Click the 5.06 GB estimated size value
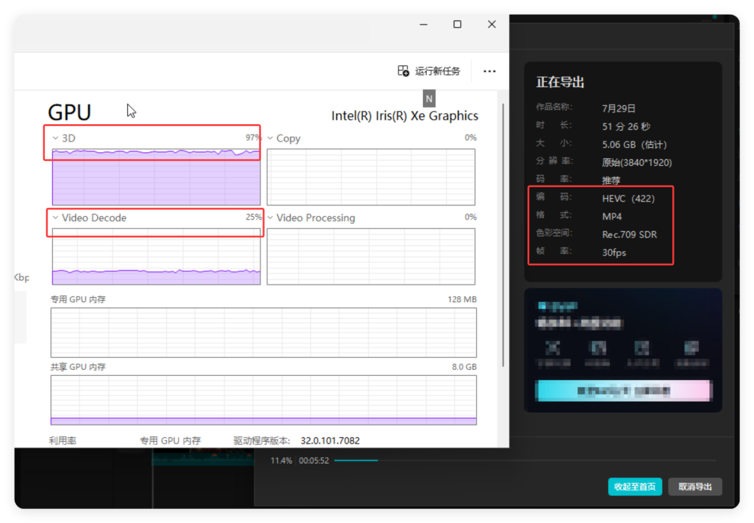Image resolution: width=754 pixels, height=523 pixels. click(634, 144)
